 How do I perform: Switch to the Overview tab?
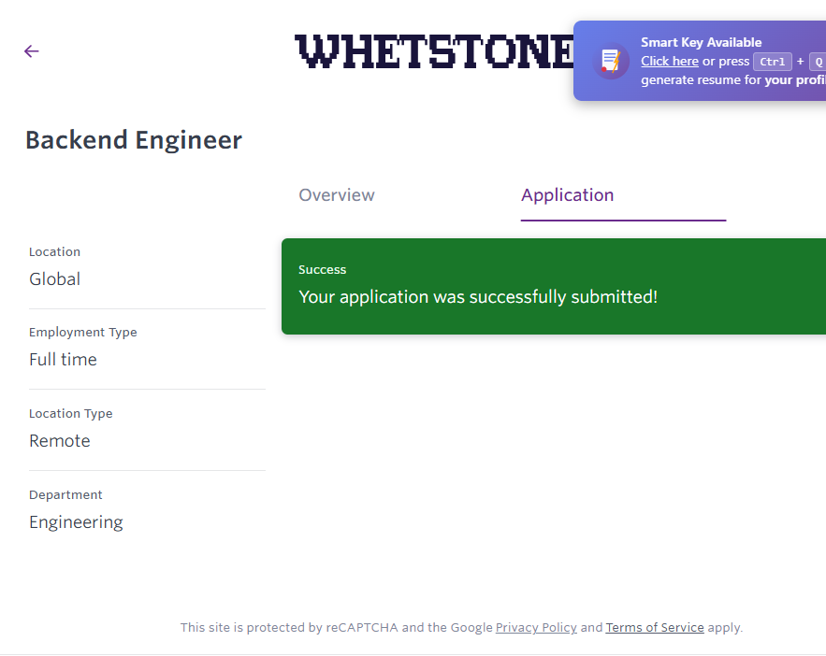tap(337, 195)
